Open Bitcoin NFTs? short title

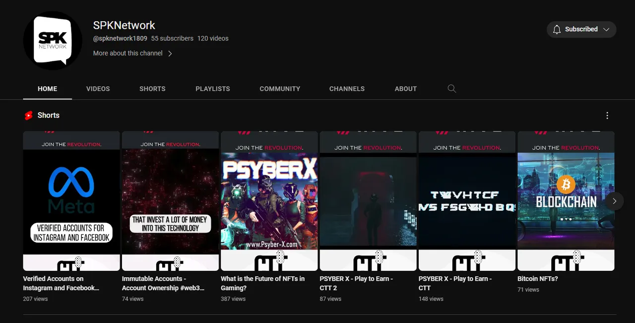point(538,279)
